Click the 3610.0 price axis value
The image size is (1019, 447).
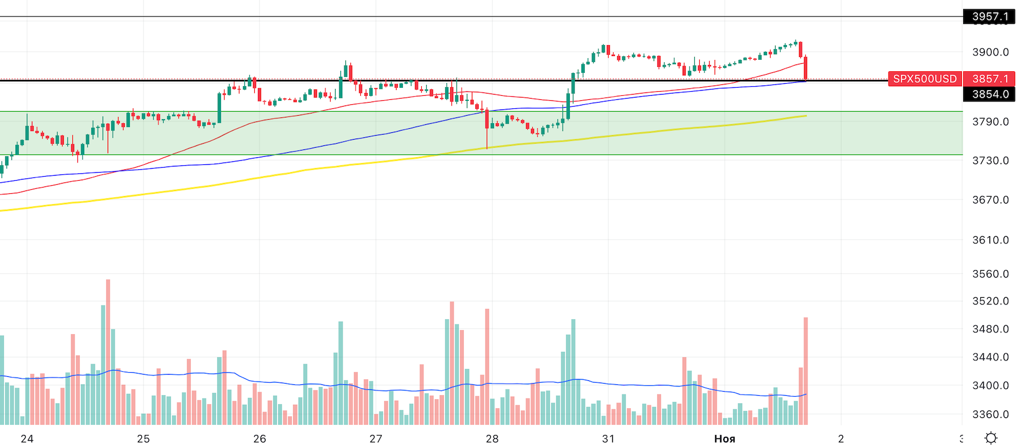pyautogui.click(x=991, y=239)
